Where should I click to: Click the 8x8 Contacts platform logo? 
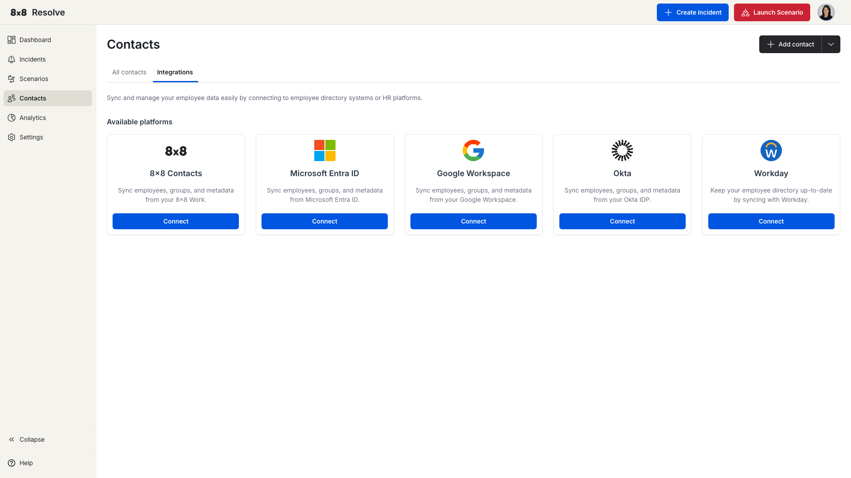tap(176, 151)
